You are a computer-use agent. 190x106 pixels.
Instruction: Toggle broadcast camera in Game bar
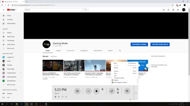[x=118, y=93]
